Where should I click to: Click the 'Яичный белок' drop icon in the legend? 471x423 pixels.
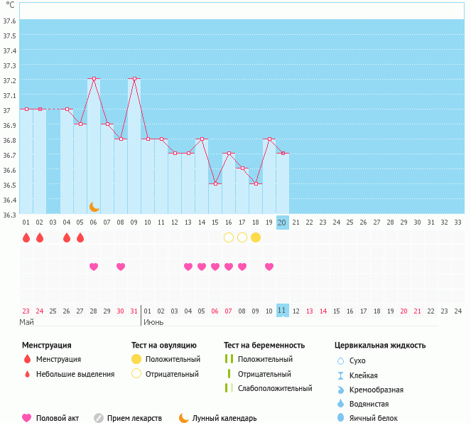(x=340, y=418)
